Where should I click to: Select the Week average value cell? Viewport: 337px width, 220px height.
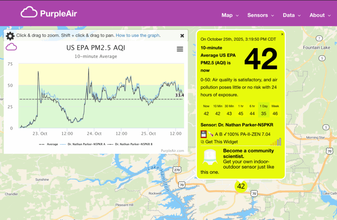275,113
